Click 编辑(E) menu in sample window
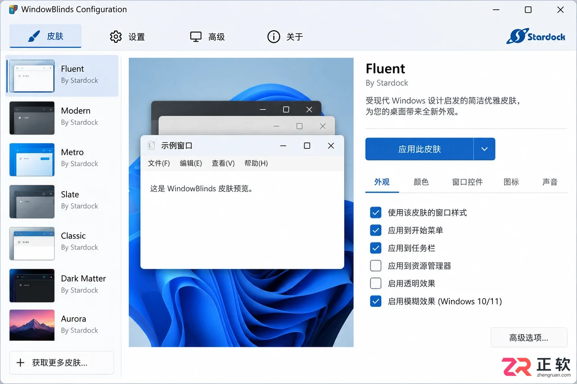The image size is (577, 384). (191, 163)
